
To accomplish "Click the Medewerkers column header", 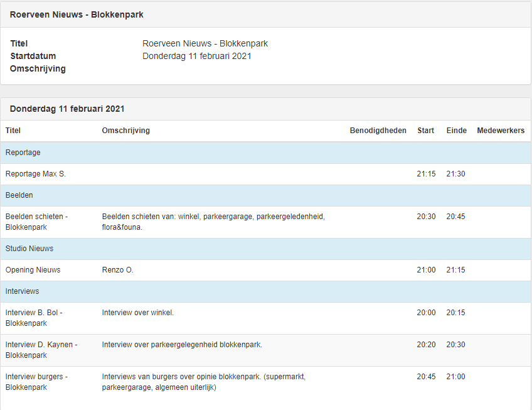I will (x=501, y=131).
